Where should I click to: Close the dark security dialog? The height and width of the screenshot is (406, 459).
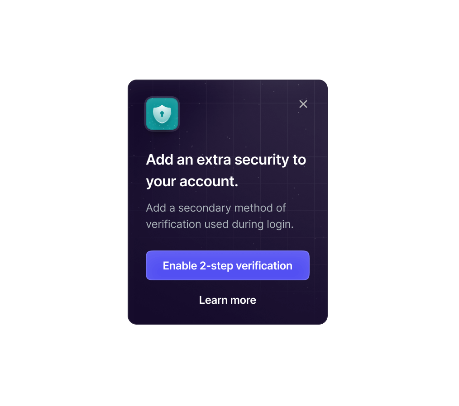[x=303, y=104]
